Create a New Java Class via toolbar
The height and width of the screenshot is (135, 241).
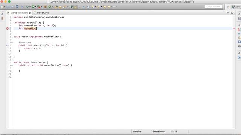pos(50,7)
